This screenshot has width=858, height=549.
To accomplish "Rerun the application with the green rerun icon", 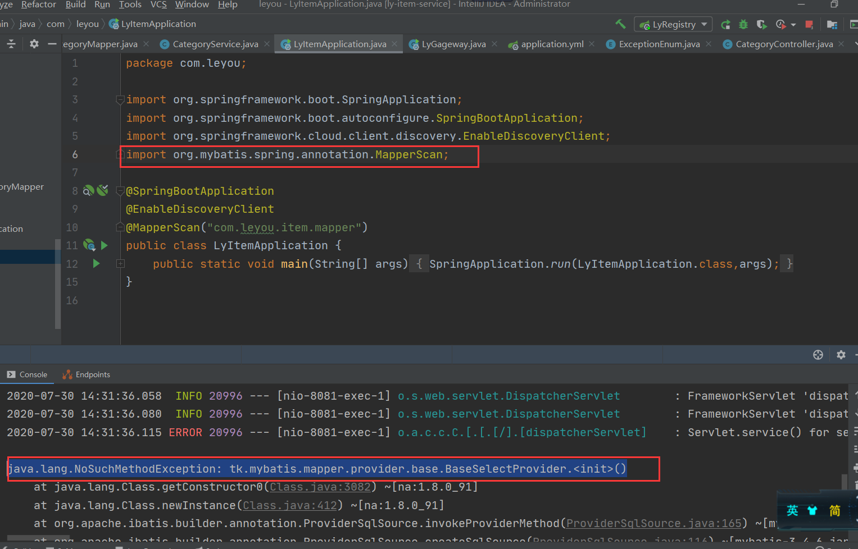I will coord(725,25).
